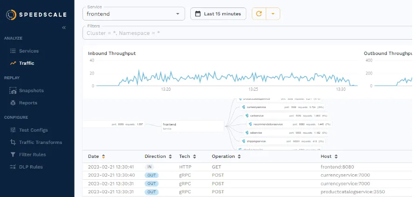Click the OUT badge in the 13:30:40 row
This screenshot has width=414, height=197.
[152, 175]
